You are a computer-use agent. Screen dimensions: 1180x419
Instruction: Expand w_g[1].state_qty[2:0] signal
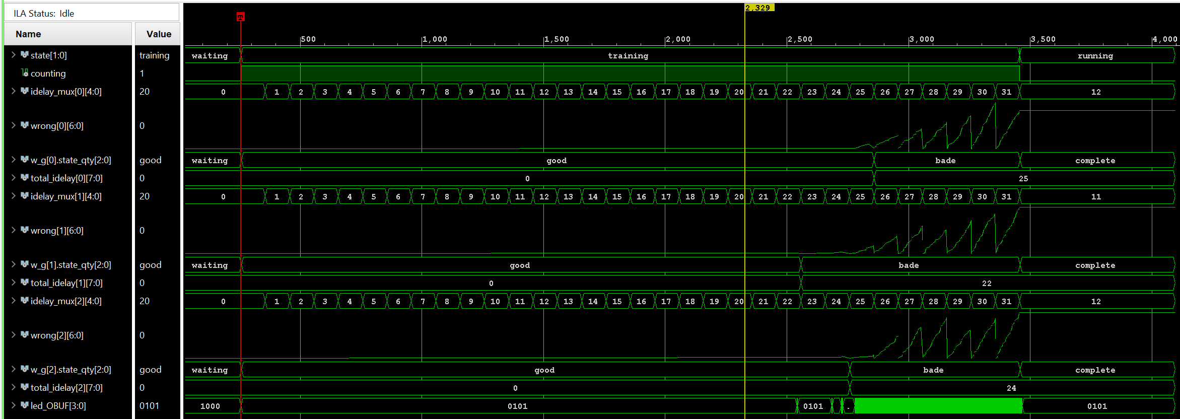coord(14,264)
